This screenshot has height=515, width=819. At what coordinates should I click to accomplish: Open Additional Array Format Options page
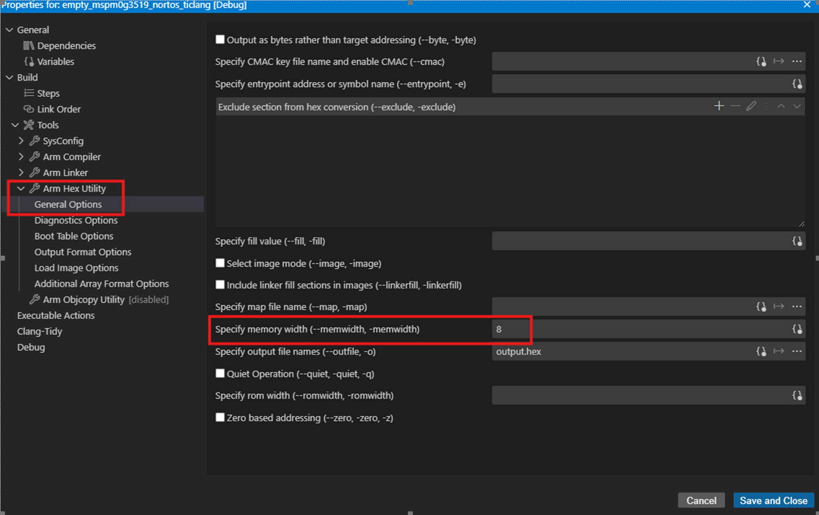click(x=102, y=284)
